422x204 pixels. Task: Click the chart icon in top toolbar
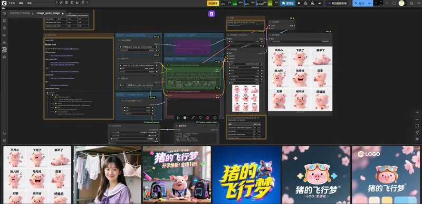click(x=78, y=3)
